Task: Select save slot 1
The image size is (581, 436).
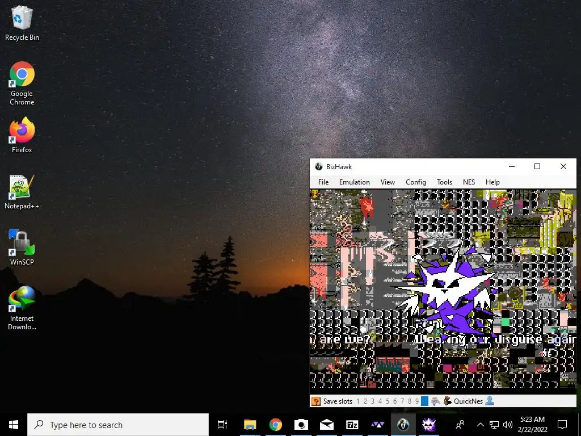Action: (x=358, y=401)
